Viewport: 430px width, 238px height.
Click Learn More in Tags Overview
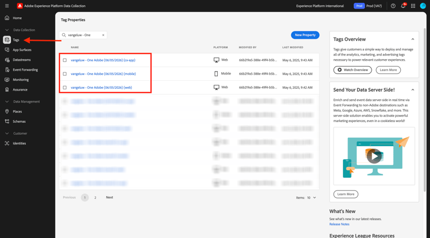(x=388, y=70)
